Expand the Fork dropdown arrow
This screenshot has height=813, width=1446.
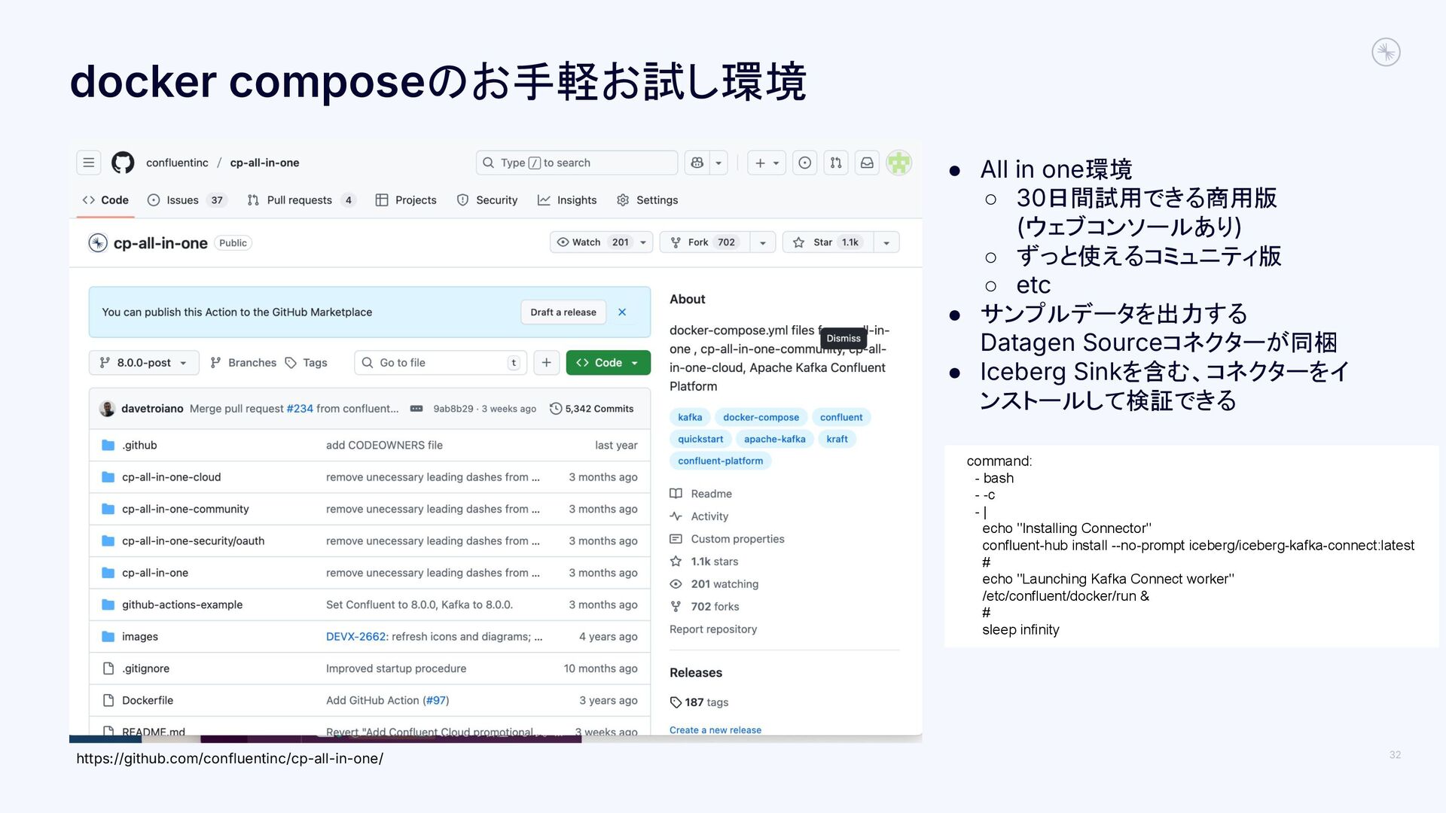coord(763,242)
